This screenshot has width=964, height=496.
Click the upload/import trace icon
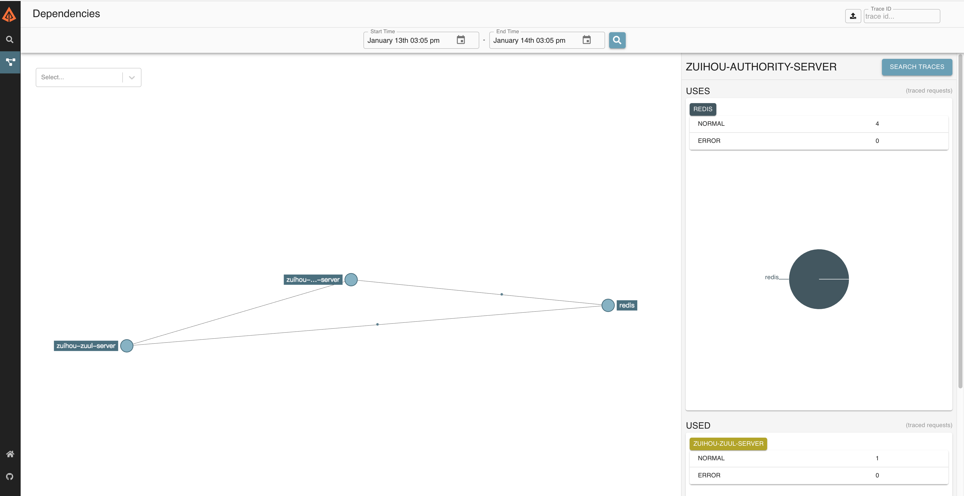tap(852, 15)
